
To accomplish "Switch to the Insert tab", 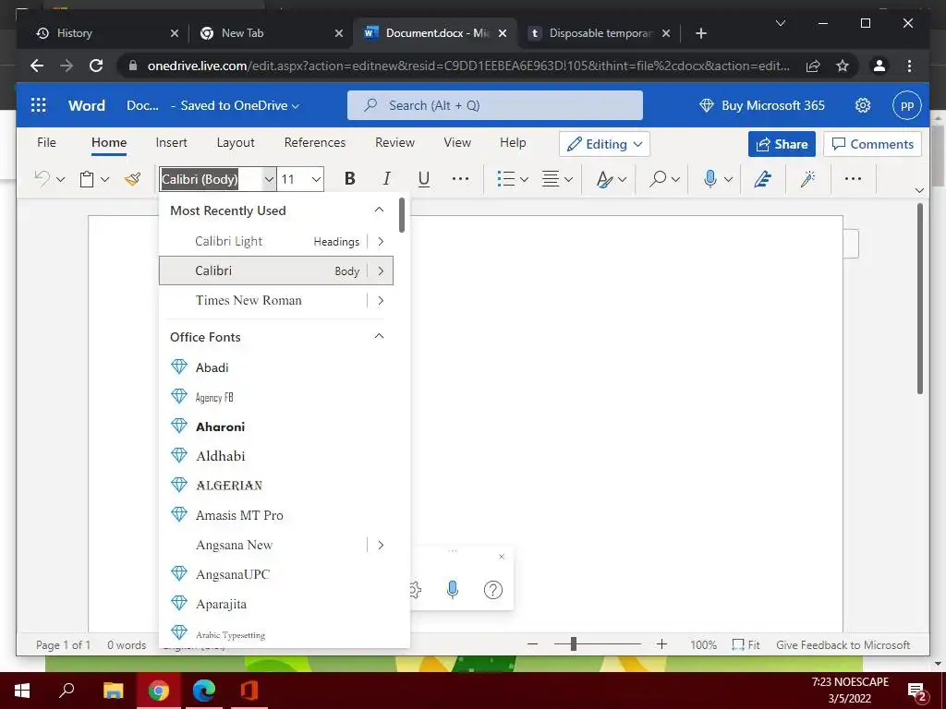I will tap(171, 143).
